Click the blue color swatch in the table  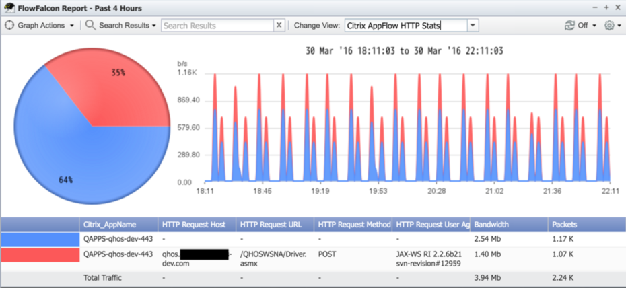[40, 240]
